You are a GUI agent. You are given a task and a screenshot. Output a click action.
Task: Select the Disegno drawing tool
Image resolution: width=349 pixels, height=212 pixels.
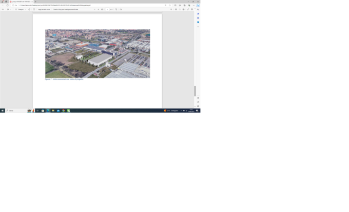coord(20,9)
